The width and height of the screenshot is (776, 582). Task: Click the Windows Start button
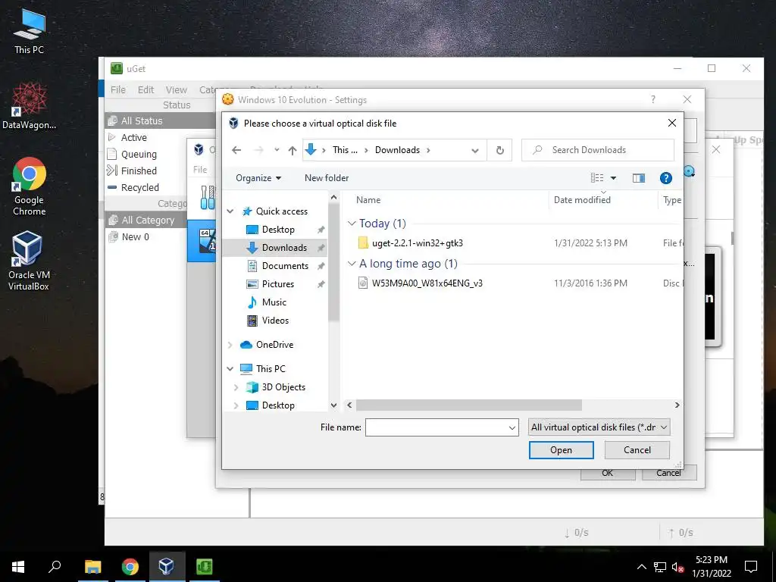click(x=18, y=567)
